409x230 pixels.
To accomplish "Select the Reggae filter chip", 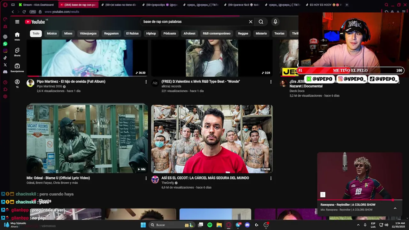I will click(243, 34).
